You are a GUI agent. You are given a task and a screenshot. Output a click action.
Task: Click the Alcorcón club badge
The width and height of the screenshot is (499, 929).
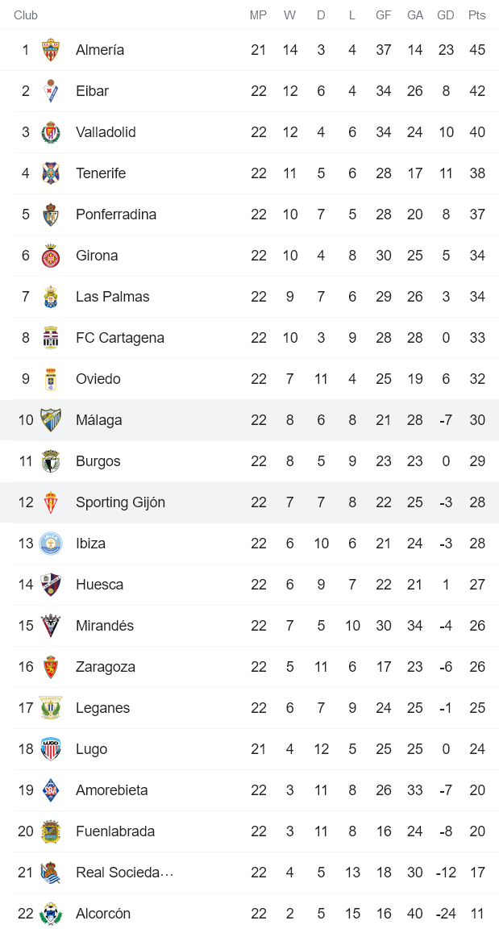pos(51,914)
